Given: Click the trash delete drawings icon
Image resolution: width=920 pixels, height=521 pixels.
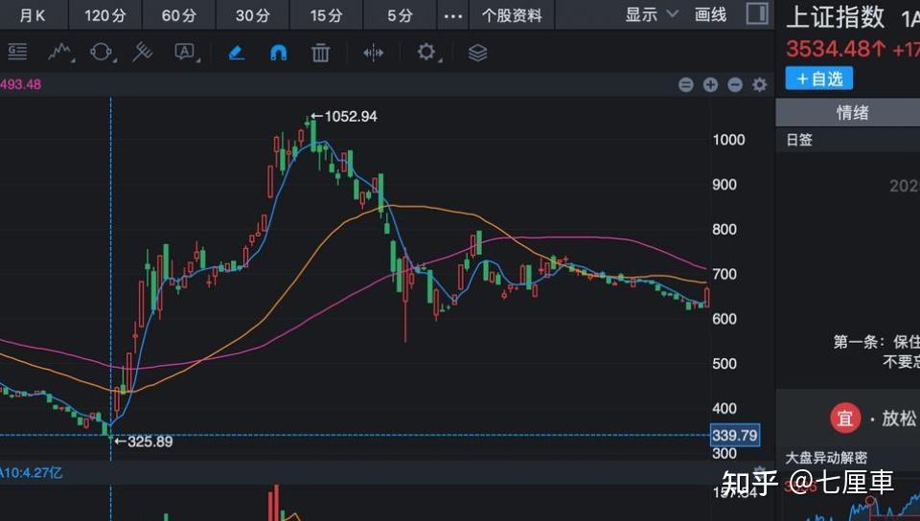Looking at the screenshot, I should pos(320,53).
